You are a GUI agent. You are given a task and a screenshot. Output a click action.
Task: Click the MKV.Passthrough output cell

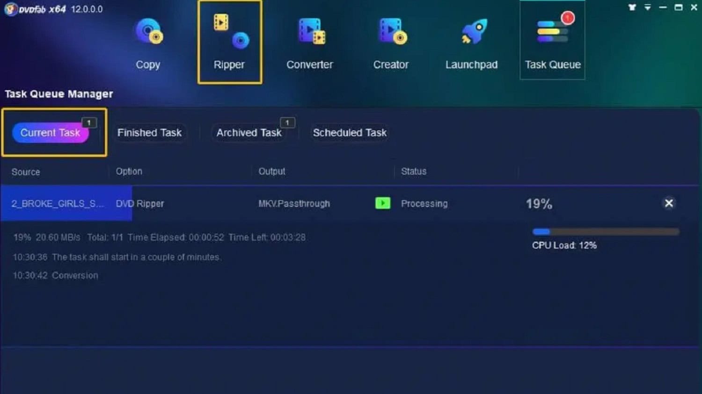294,204
